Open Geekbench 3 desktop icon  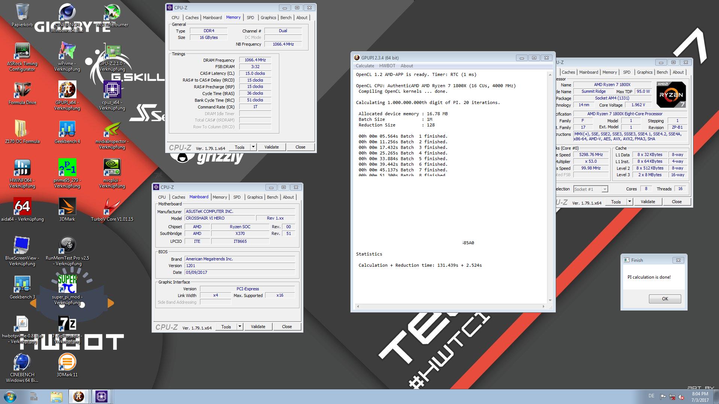coord(22,288)
